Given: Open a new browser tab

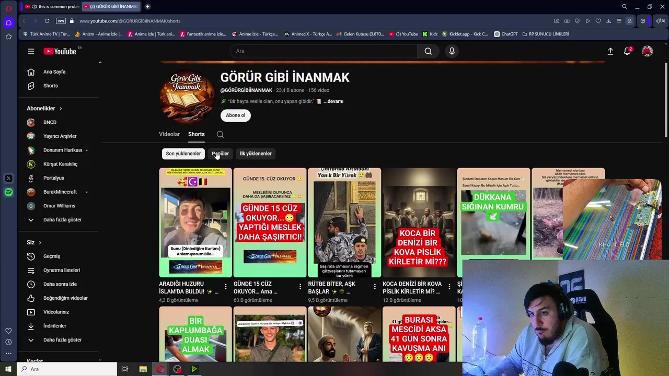Looking at the screenshot, I should click(148, 6).
